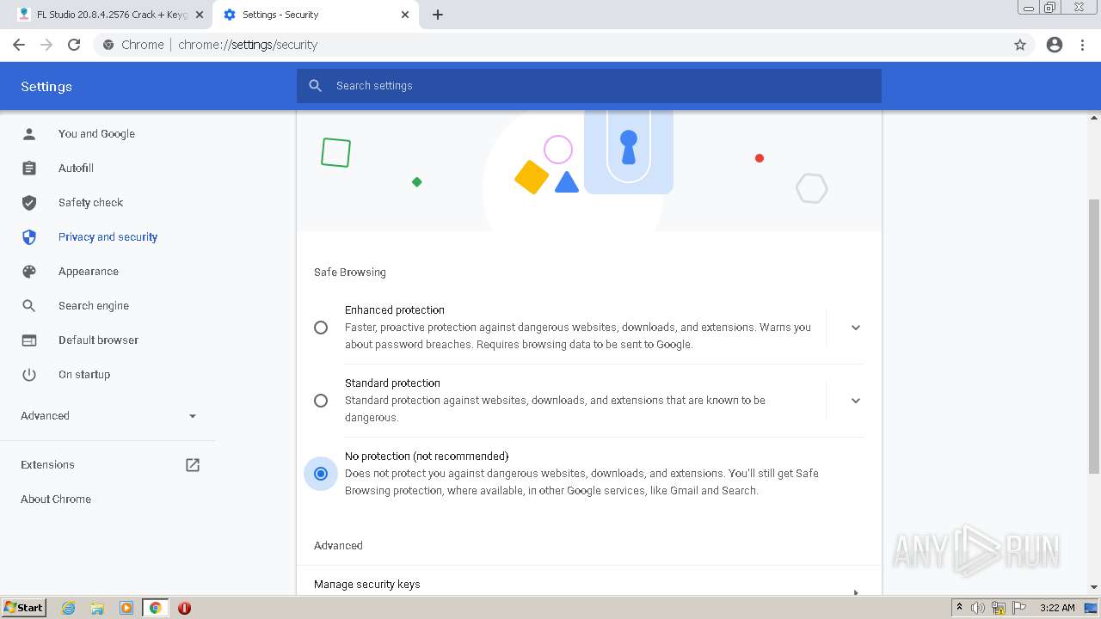Image resolution: width=1101 pixels, height=619 pixels.
Task: Open the Chrome three-dot menu
Action: coord(1083,45)
